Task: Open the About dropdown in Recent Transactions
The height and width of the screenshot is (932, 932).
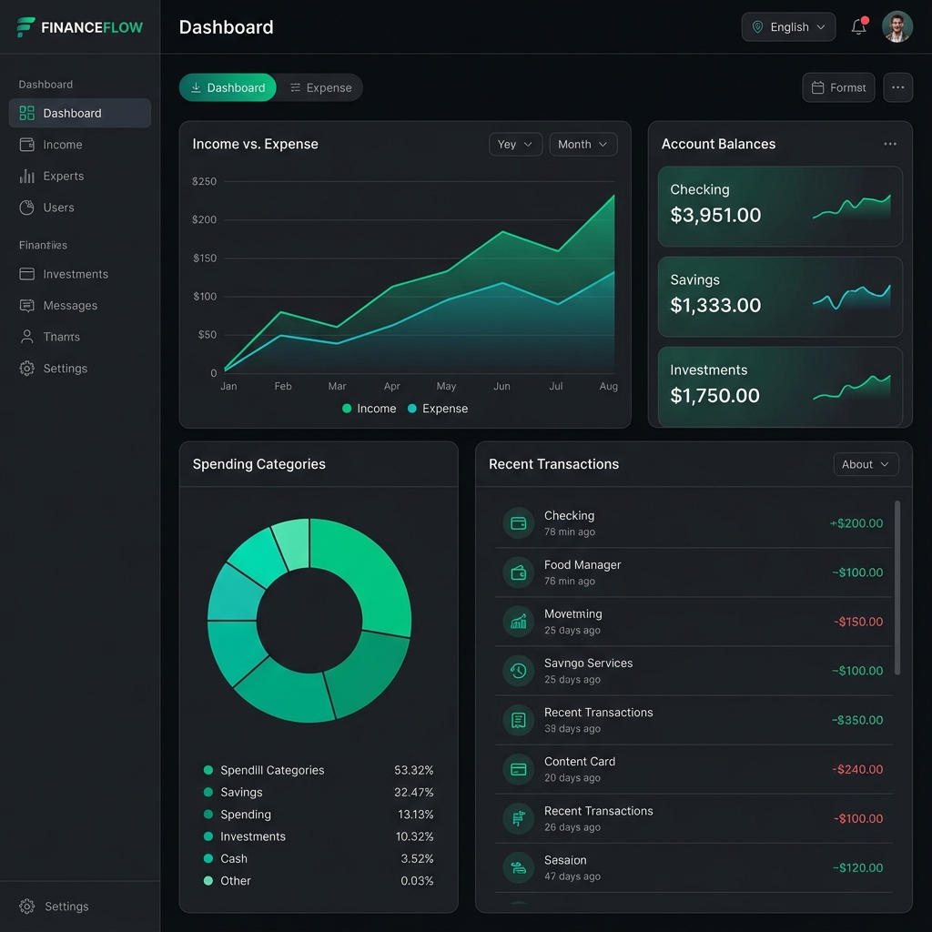Action: pos(866,464)
